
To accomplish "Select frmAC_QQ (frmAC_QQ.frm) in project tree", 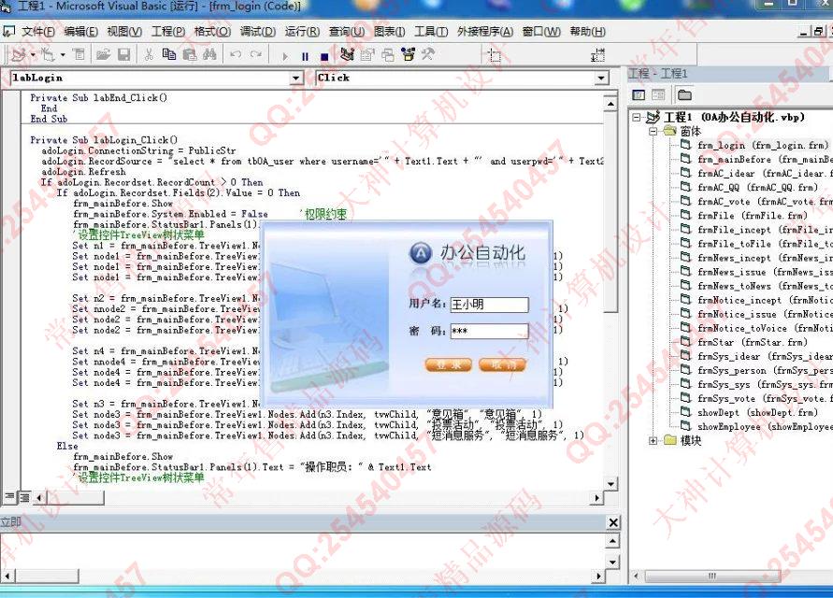I will pos(757,188).
